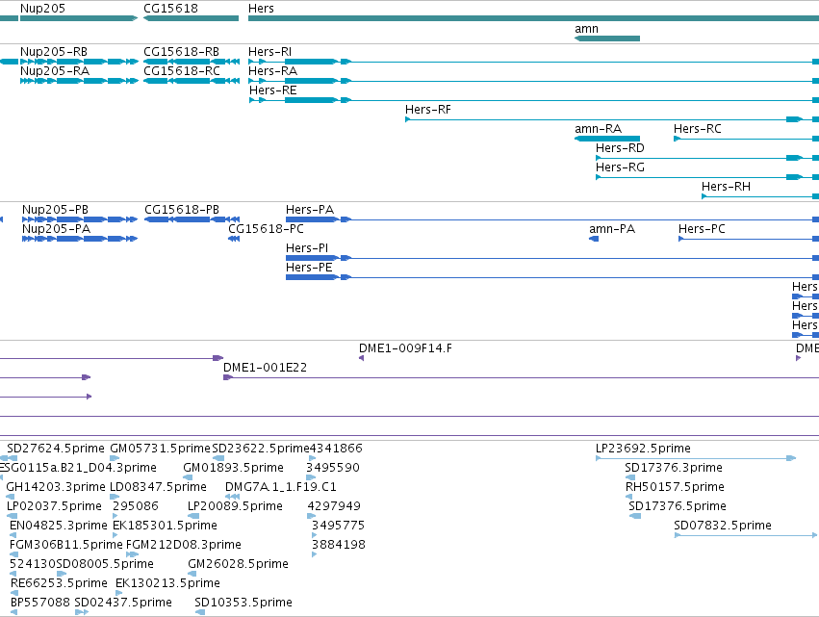Select EST SD10353.5prime
Image resolution: width=819 pixels, height=617 pixels.
(243, 604)
